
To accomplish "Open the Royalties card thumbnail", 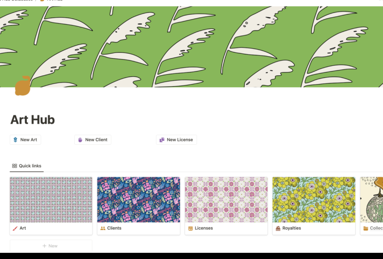I will (x=314, y=200).
